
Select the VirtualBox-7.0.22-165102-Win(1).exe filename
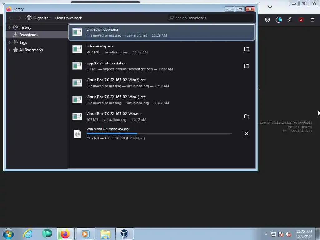[116, 97]
